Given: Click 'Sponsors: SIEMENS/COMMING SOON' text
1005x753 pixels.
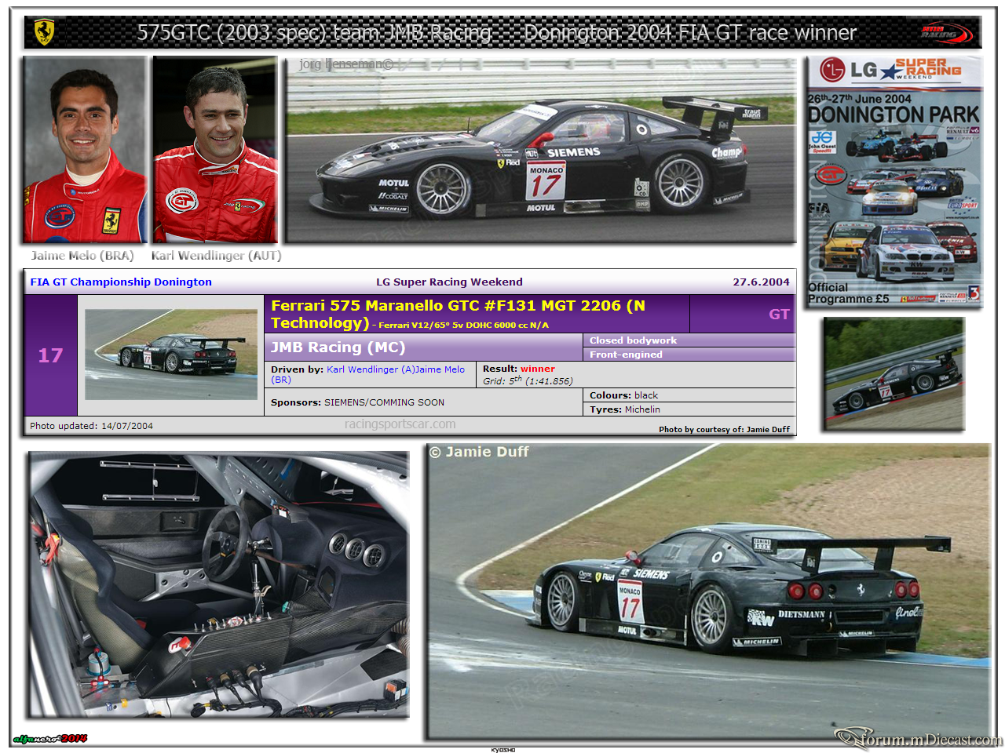Looking at the screenshot, I should [x=357, y=402].
